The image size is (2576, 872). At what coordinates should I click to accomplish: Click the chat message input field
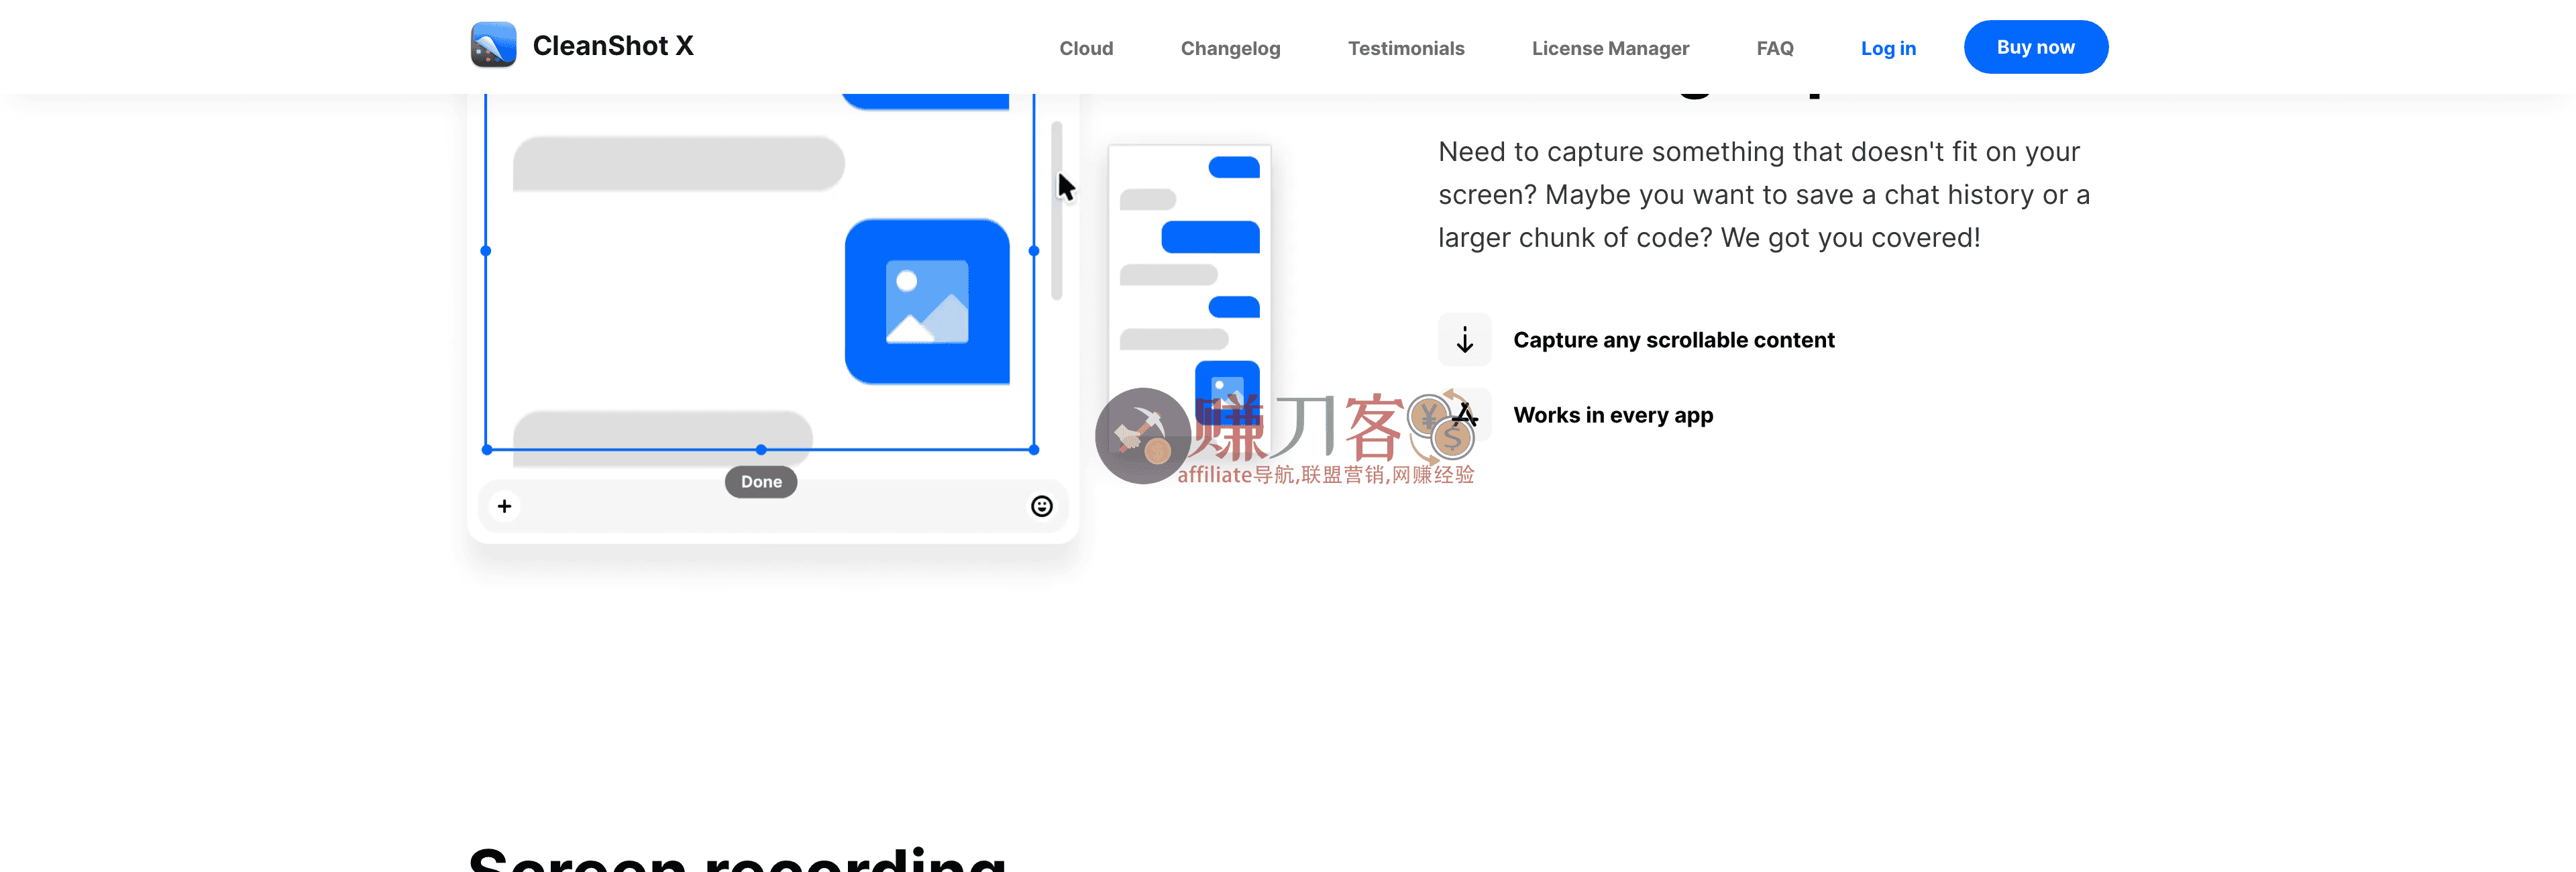773,506
